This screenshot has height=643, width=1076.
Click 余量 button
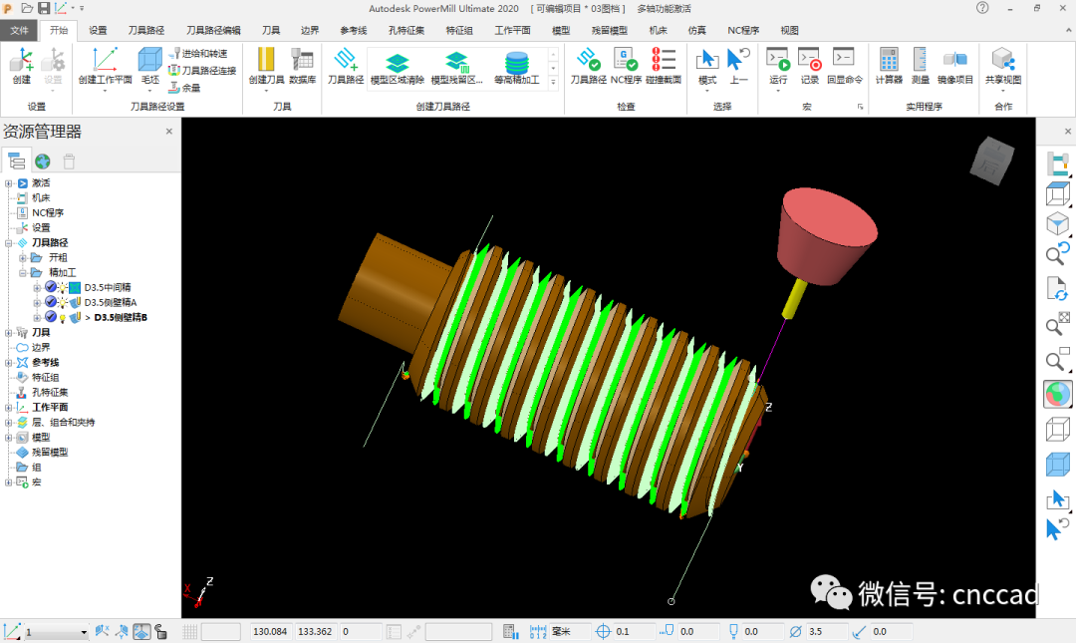point(185,88)
